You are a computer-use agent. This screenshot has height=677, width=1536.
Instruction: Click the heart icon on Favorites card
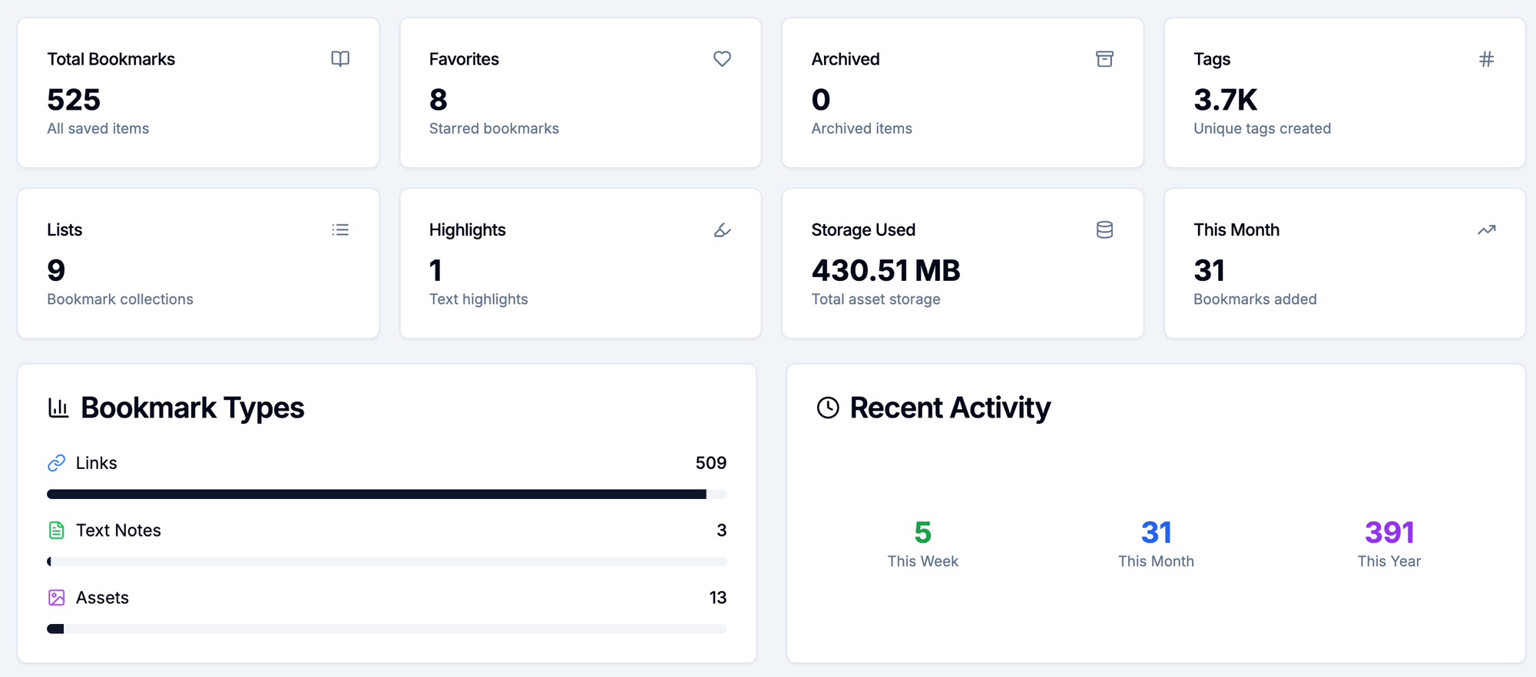722,59
